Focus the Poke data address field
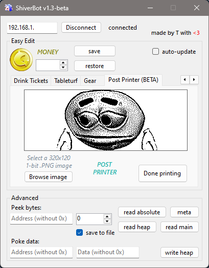This screenshot has height=268, width=209. 41,253
